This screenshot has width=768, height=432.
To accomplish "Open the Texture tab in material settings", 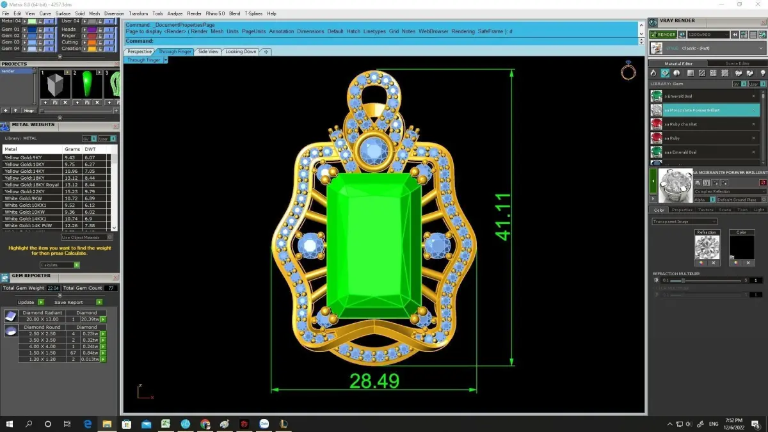I will 705,210.
